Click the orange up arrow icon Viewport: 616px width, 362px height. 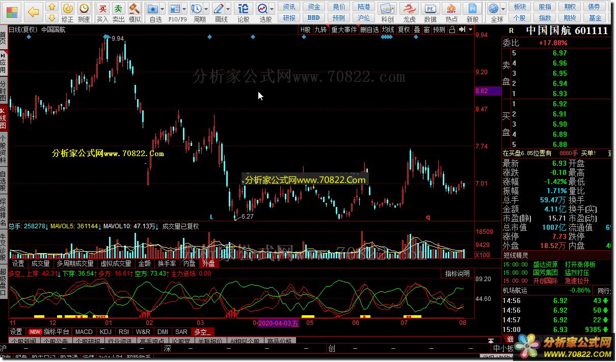[52, 7]
